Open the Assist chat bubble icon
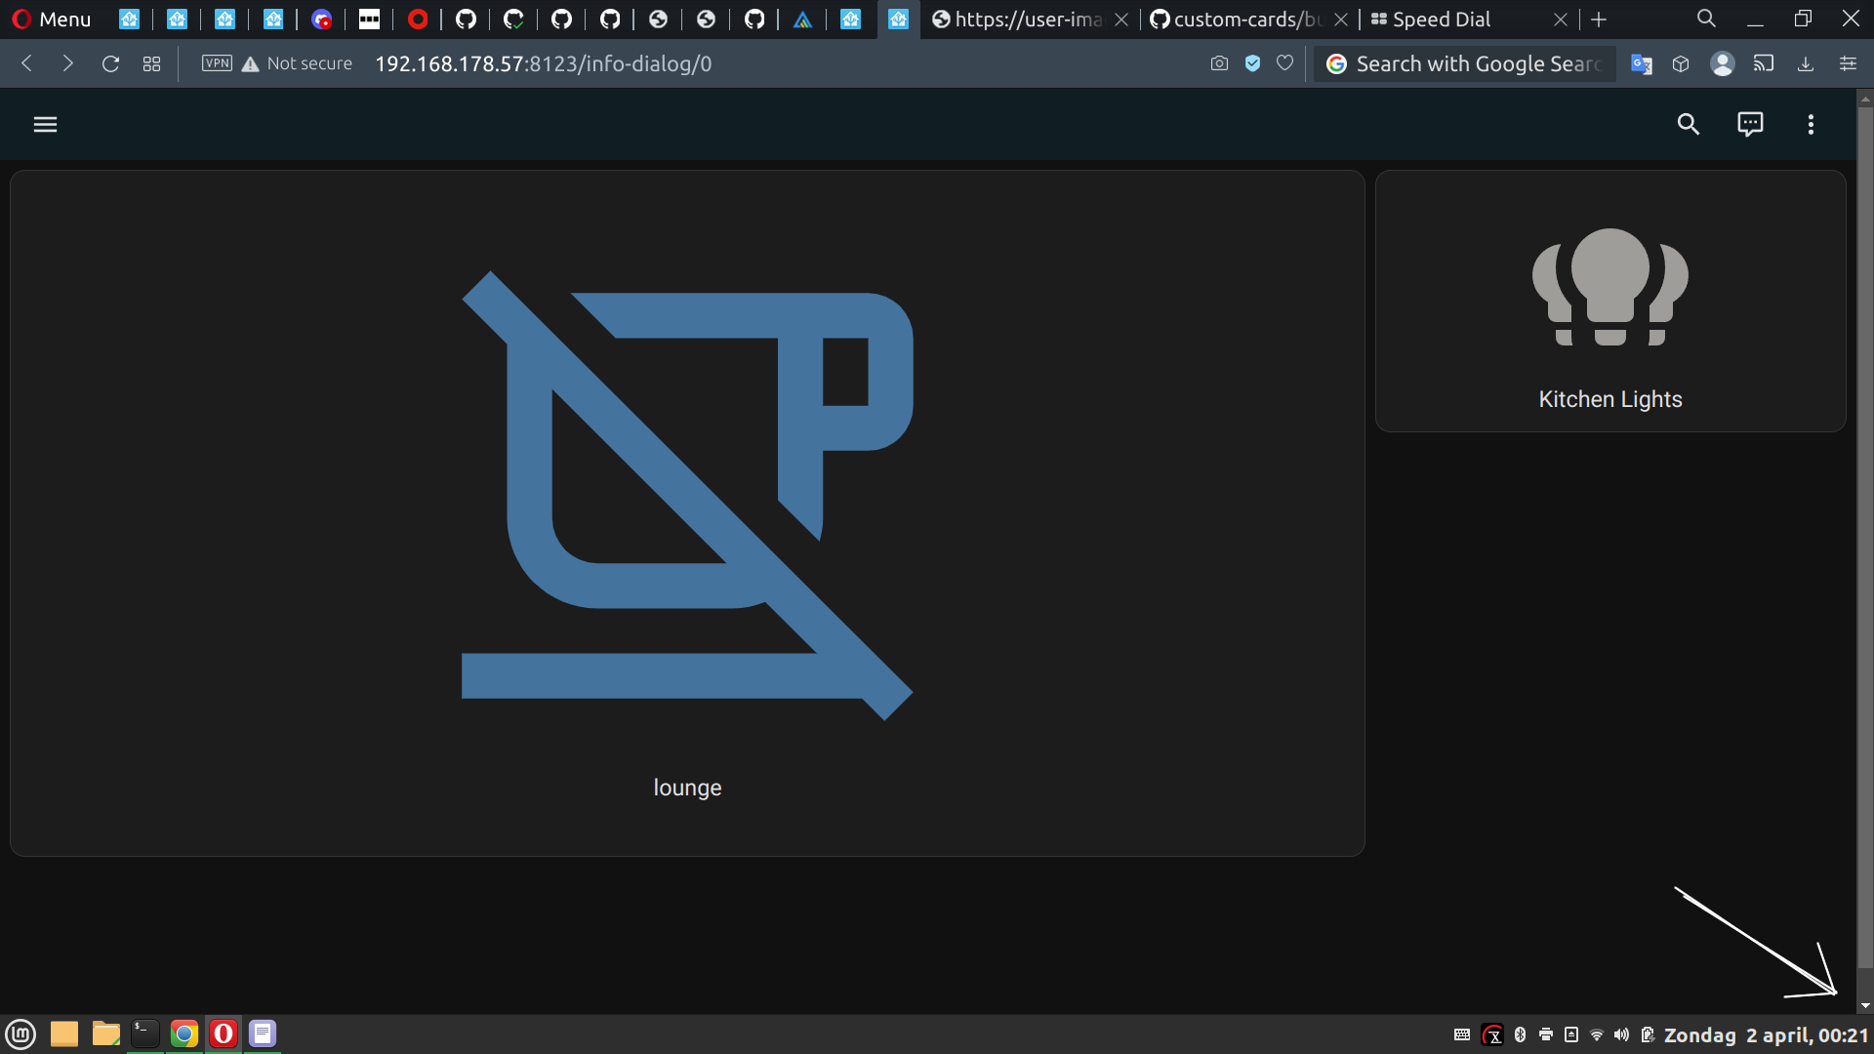Screen dimensions: 1874x1054 (x=1750, y=124)
